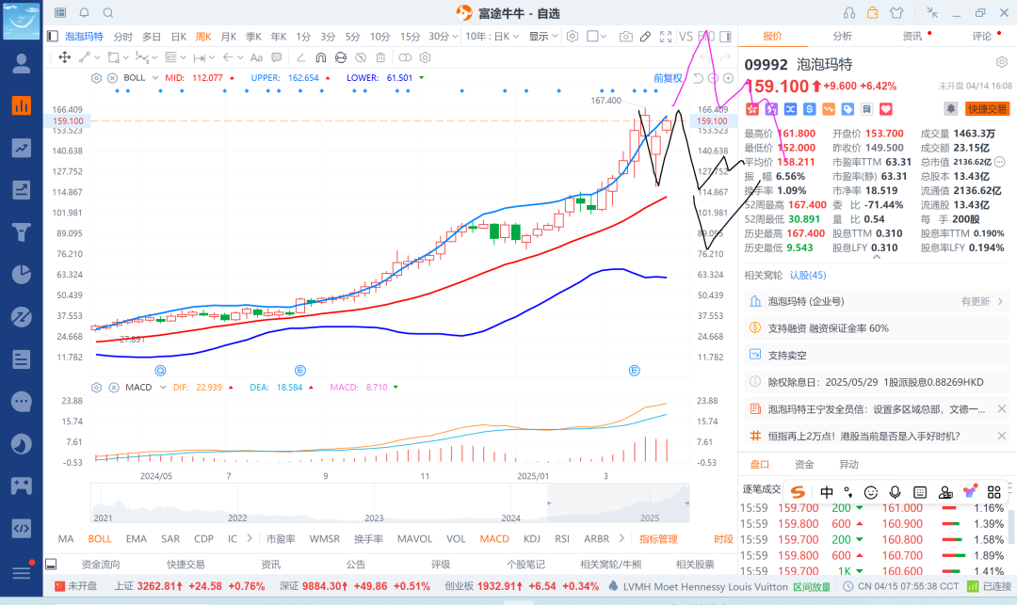
Task: Click the search magnifier in title bar
Action: click(x=108, y=12)
